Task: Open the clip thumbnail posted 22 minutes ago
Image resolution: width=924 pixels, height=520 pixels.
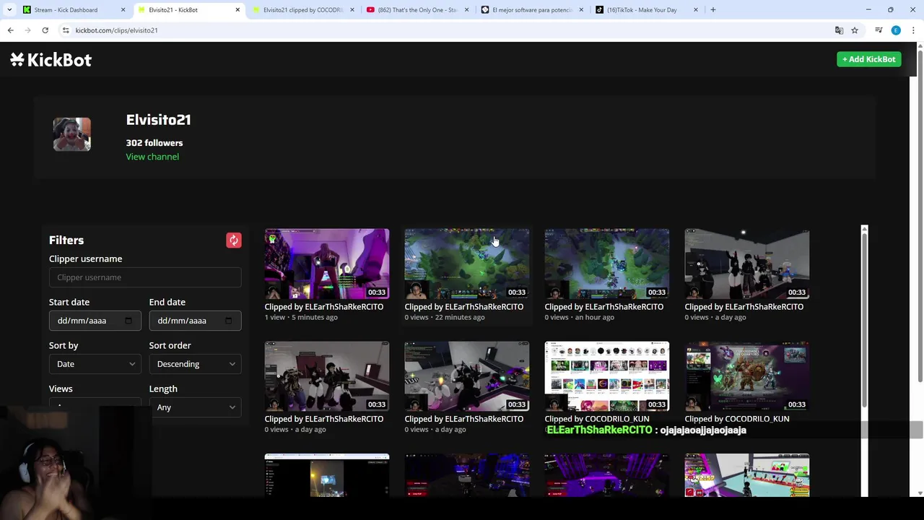Action: click(x=466, y=264)
